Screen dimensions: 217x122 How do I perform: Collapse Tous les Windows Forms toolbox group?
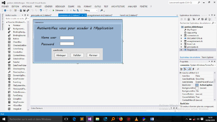[7, 22]
